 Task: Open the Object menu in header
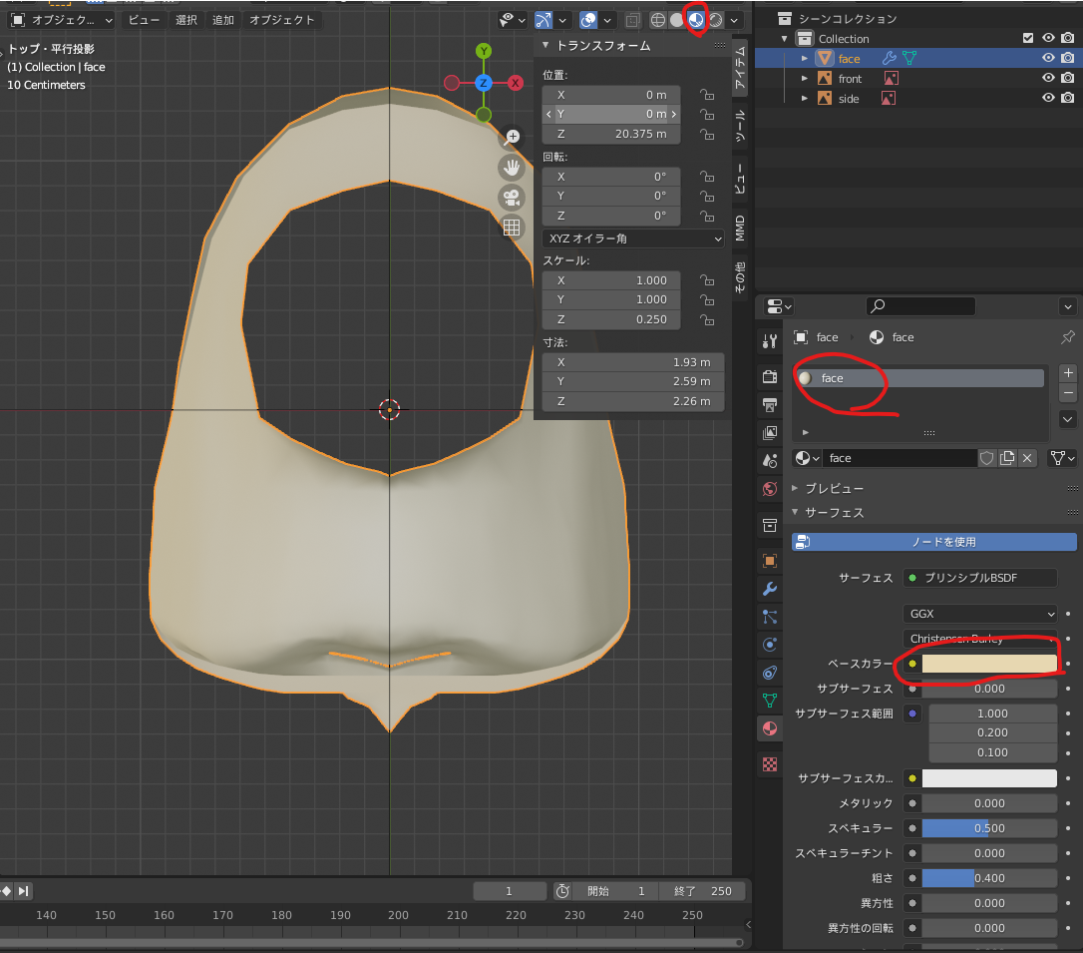point(281,20)
